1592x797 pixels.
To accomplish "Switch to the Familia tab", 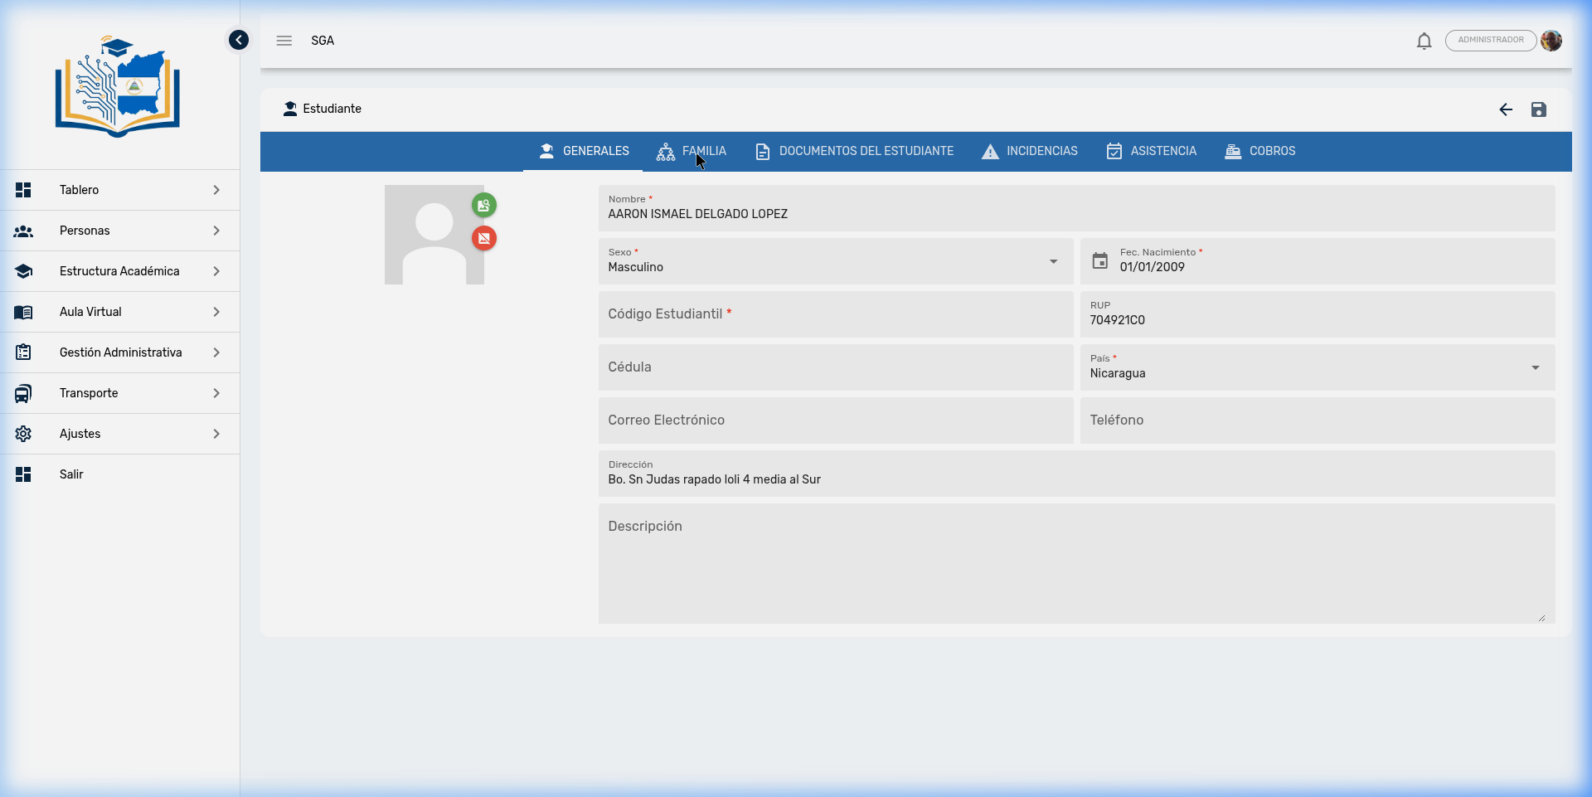I will point(692,151).
